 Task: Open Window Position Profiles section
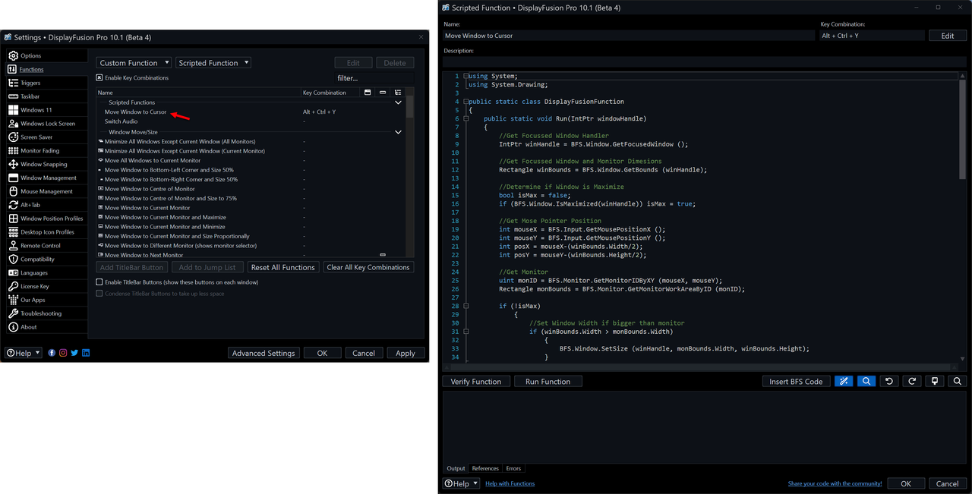(46, 219)
